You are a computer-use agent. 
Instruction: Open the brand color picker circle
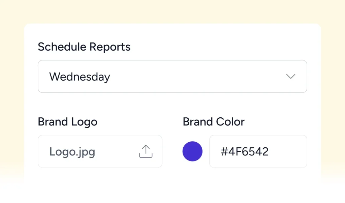(192, 151)
